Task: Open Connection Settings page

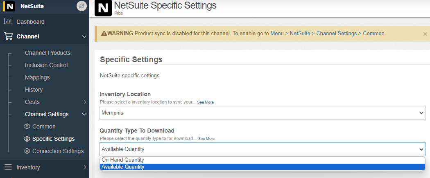Action: pyautogui.click(x=58, y=151)
